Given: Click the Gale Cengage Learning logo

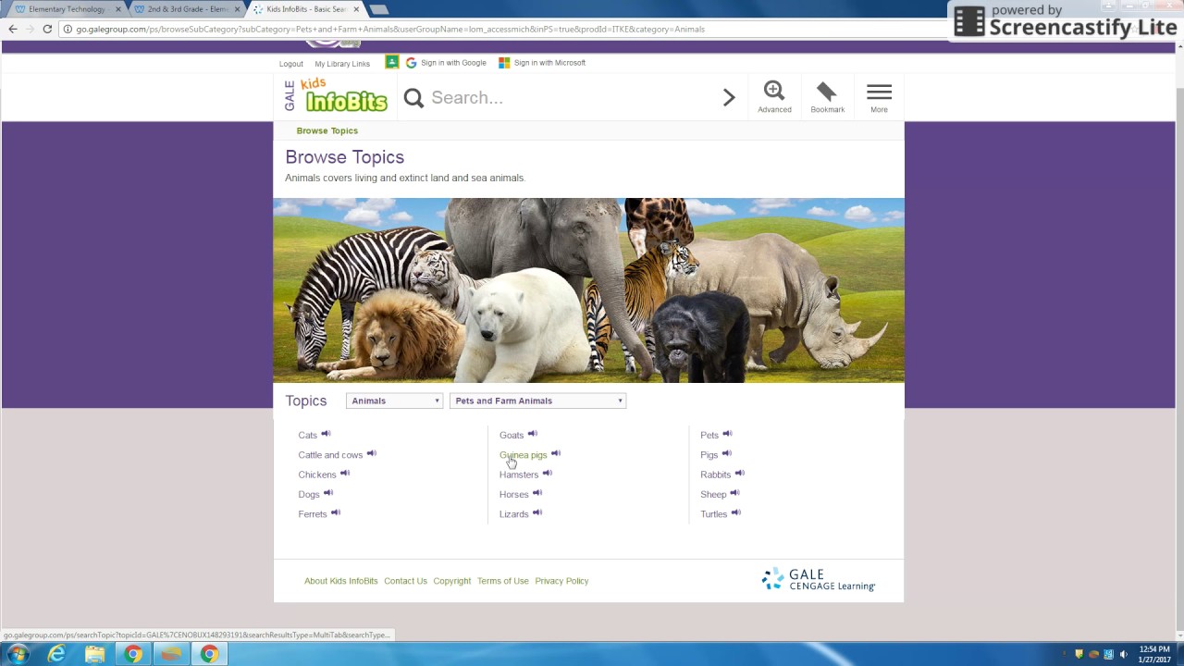Looking at the screenshot, I should pyautogui.click(x=819, y=579).
